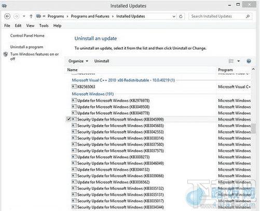
Task: Select the KB3039066 security update icon
Action: (74, 176)
